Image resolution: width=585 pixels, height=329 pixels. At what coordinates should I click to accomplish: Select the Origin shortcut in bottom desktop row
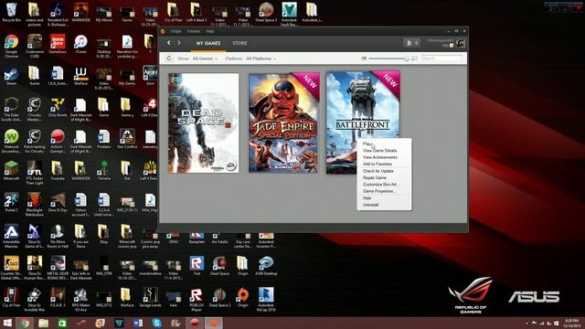tap(242, 298)
